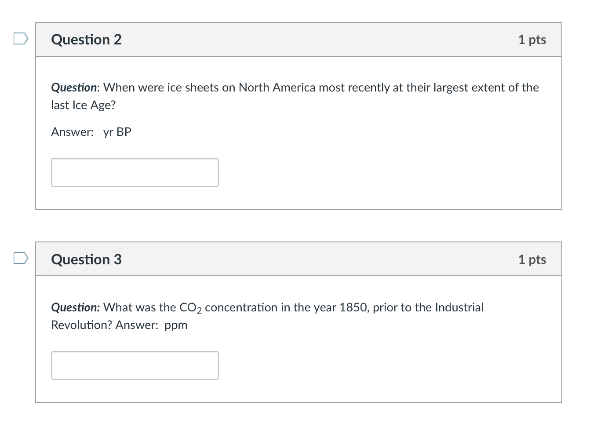The height and width of the screenshot is (424, 597).
Task: Click the year '1850' in Question 3
Action: [354, 307]
